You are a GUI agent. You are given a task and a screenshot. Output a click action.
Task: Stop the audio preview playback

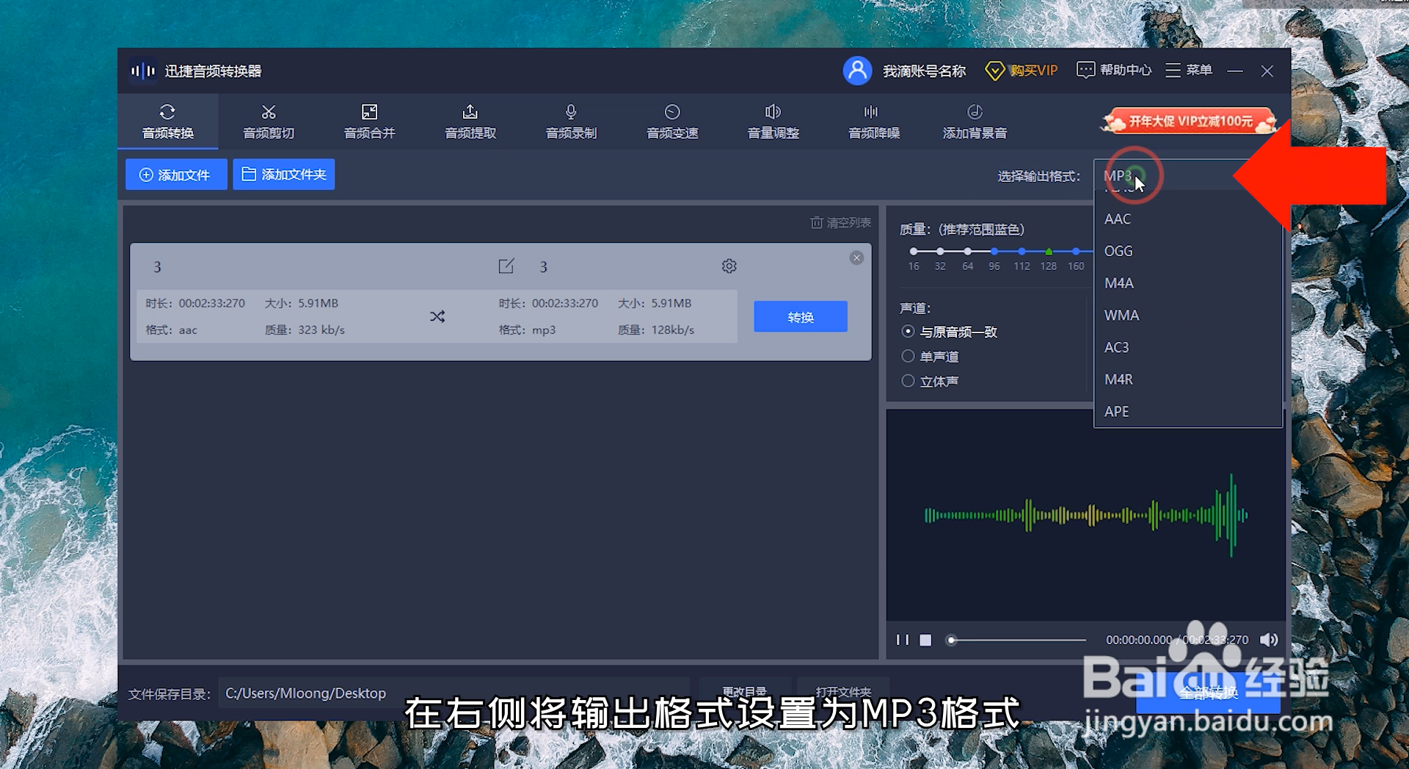pyautogui.click(x=925, y=640)
